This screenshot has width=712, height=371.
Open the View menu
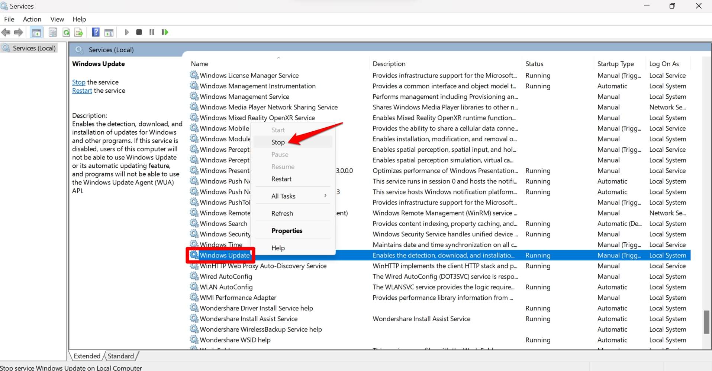(57, 19)
